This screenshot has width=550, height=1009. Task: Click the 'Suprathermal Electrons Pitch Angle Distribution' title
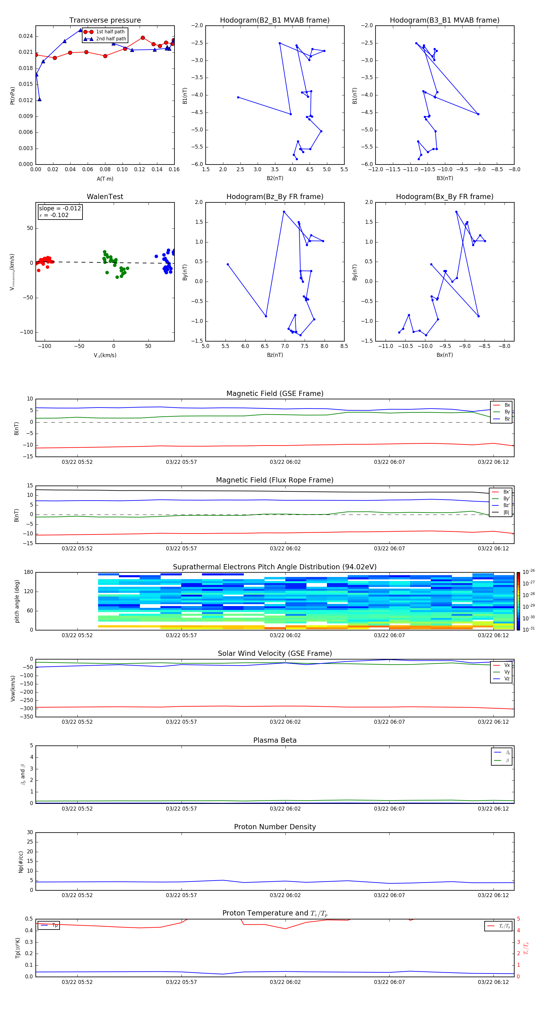[275, 567]
